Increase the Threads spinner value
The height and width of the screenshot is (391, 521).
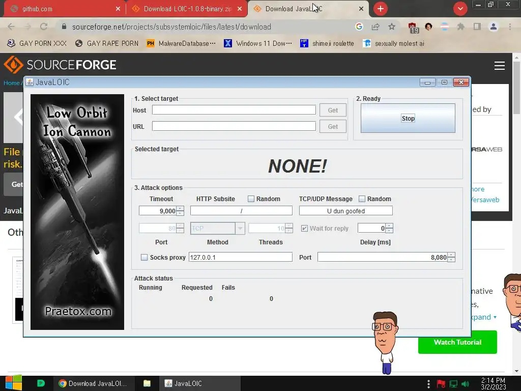[289, 226]
